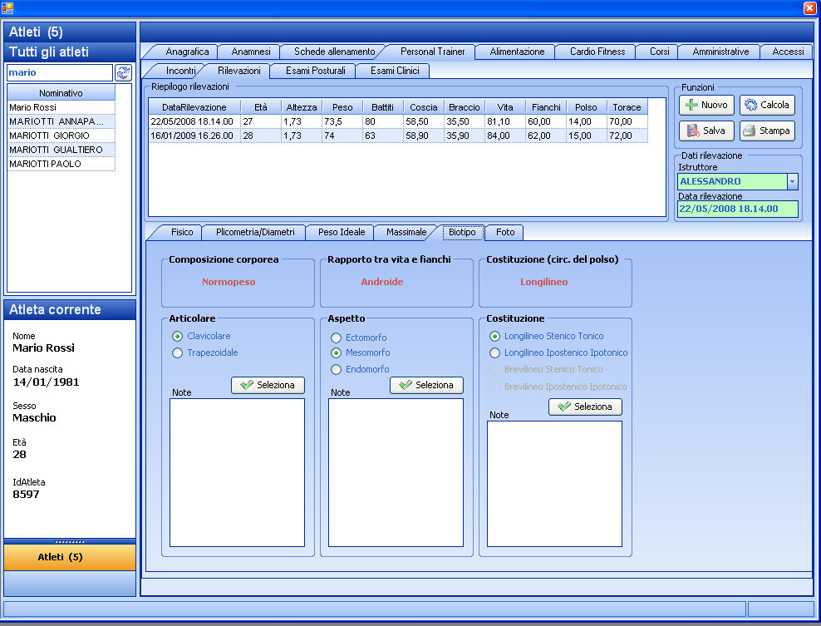Click the Nuovo button with plus icon
The height and width of the screenshot is (626, 821).
pos(706,106)
